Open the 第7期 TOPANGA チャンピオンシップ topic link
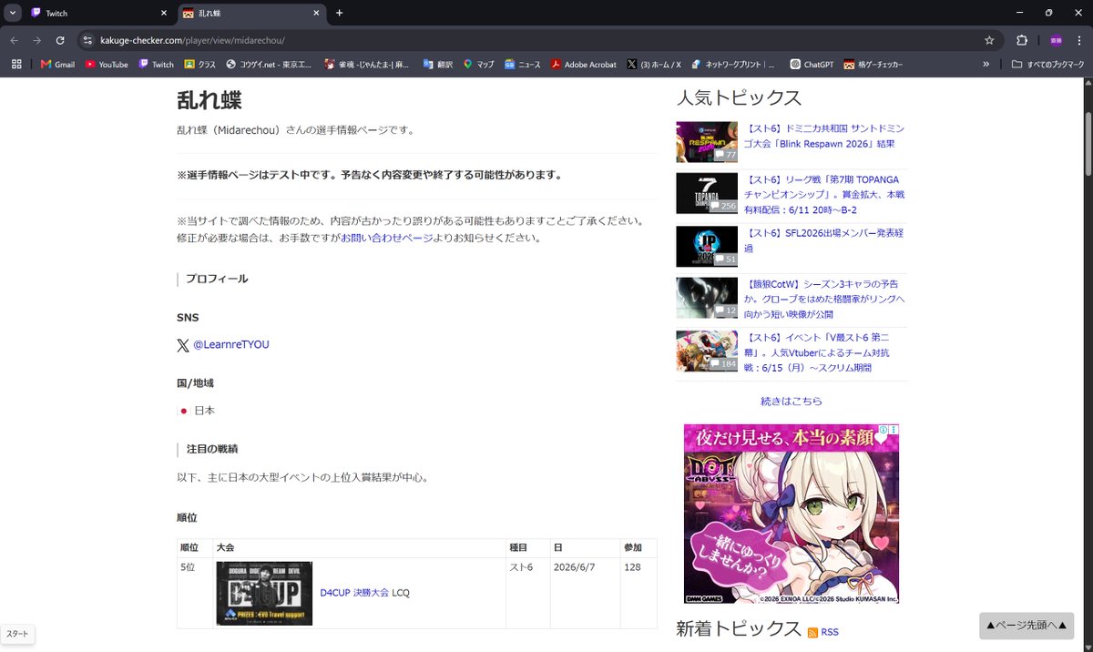The image size is (1093, 652). 824,195
